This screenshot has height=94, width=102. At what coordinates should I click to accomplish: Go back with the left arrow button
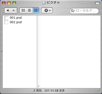(8, 10)
